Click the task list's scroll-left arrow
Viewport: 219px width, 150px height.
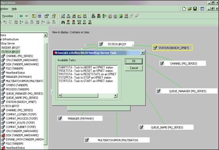[x=60, y=95]
